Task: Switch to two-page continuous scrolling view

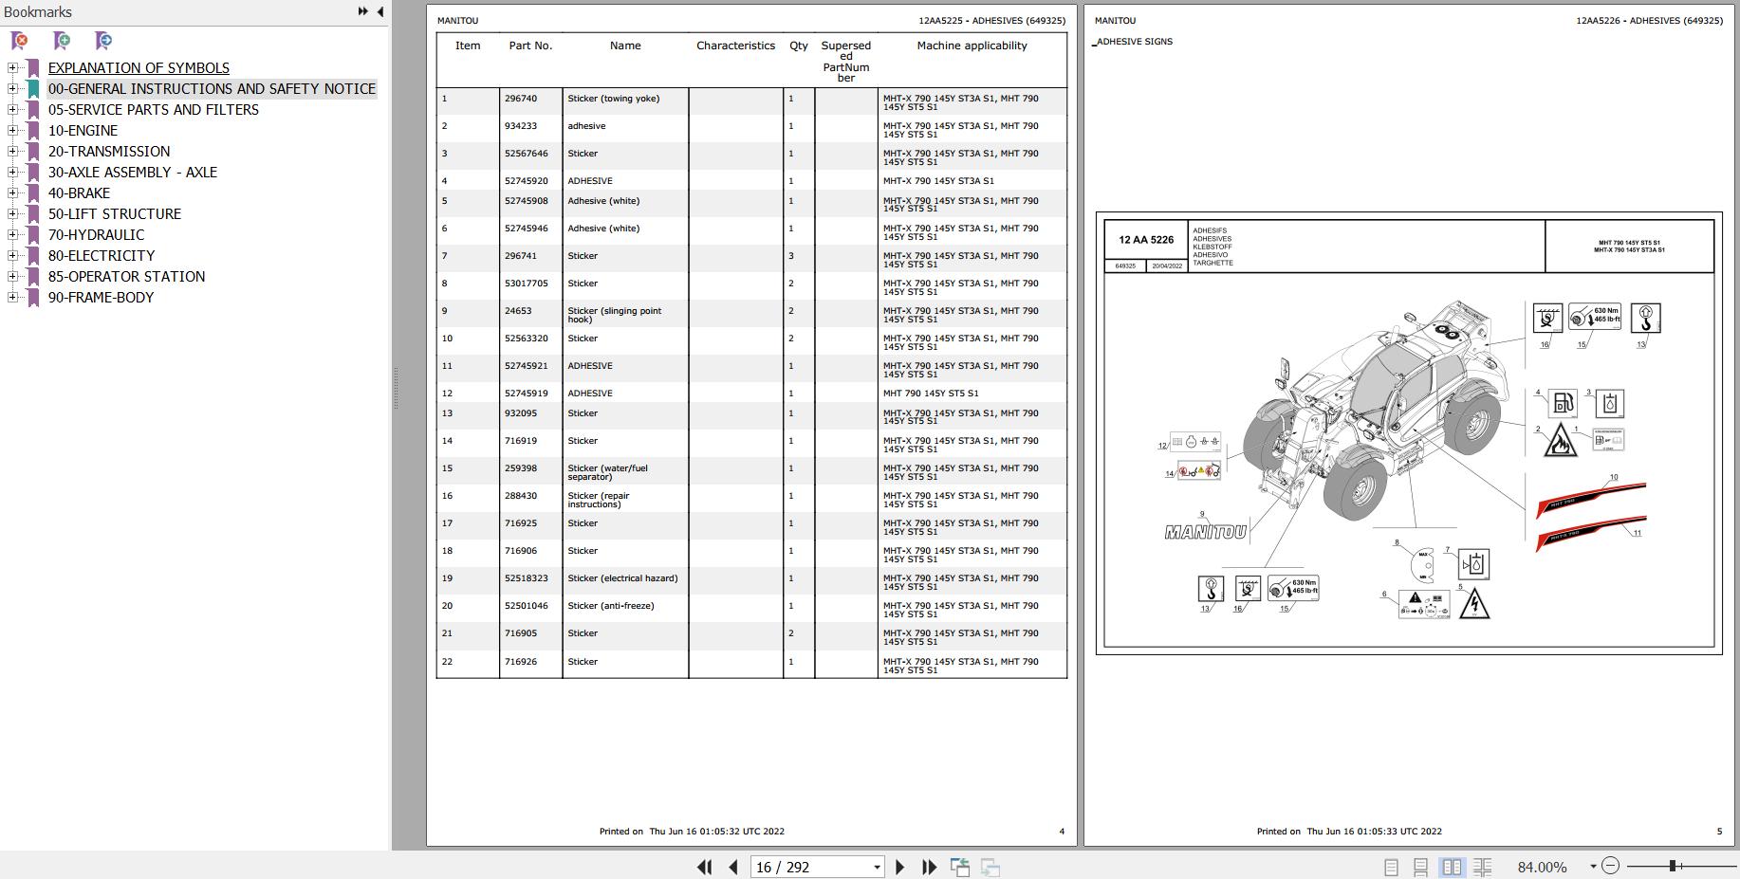Action: tap(1482, 867)
